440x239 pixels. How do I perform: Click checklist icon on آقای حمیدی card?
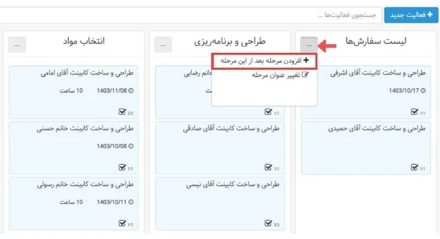(414, 167)
